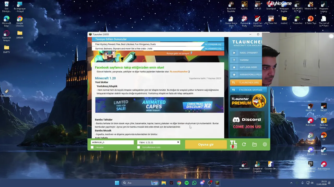Open Used Cars Simulator desktop icon
Screen dimensions: 334x187
coord(258,22)
